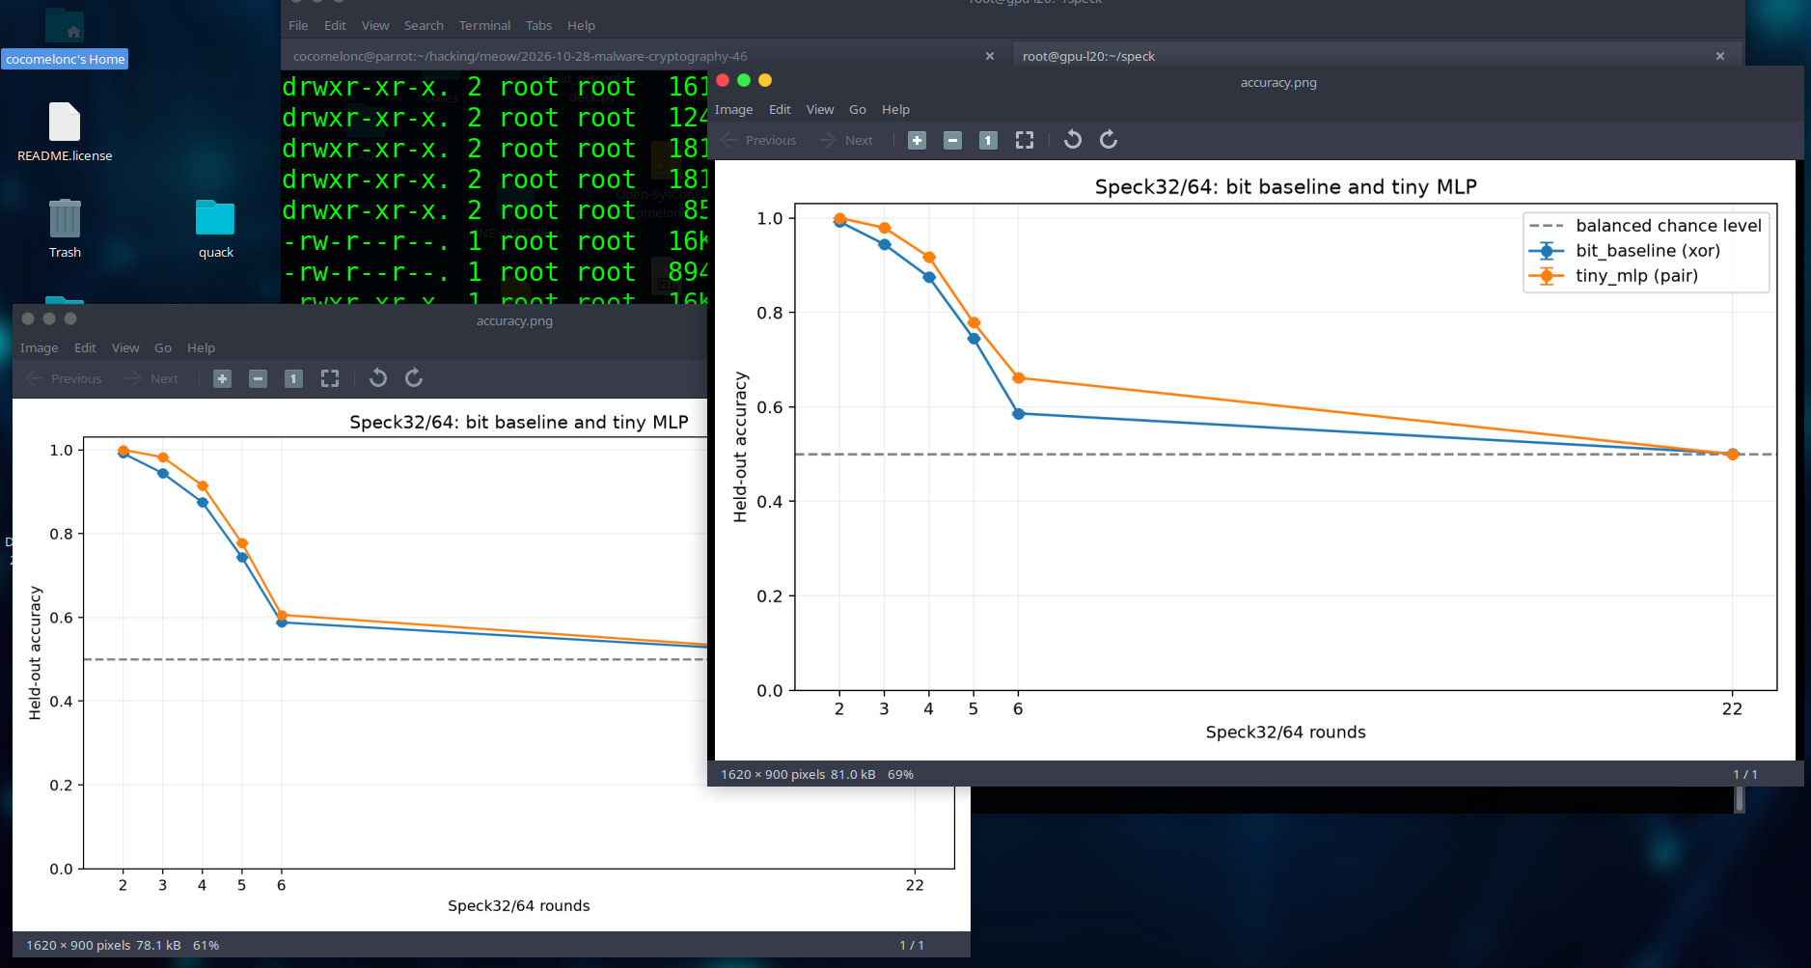This screenshot has height=968, width=1811.
Task: Open the Image menu in the back viewer
Action: coord(39,348)
